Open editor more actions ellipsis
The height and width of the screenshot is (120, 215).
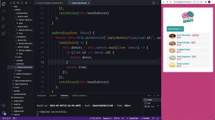coord(158,3)
